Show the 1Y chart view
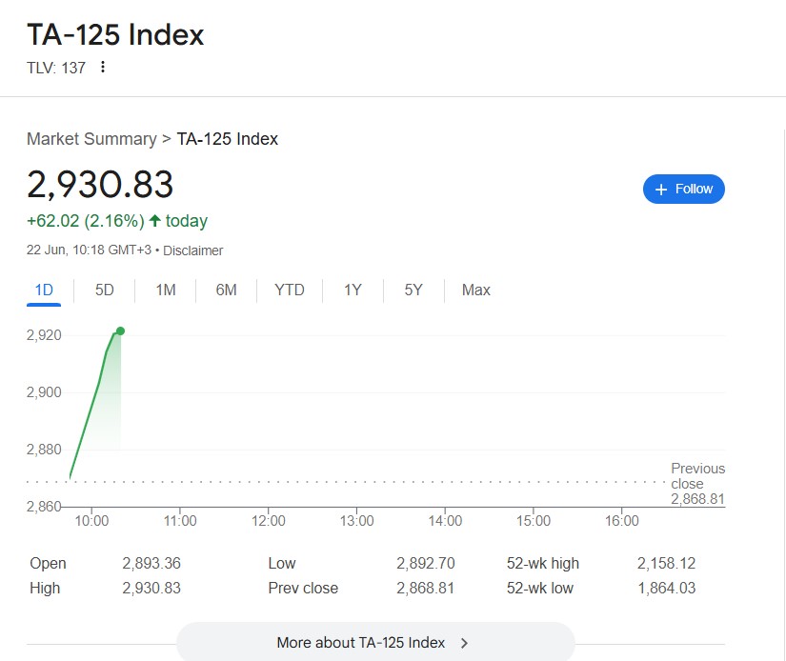 [x=353, y=290]
